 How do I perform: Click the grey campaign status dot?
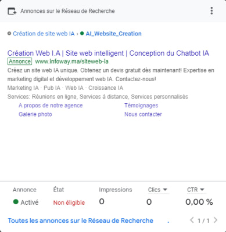pyautogui.click(x=9, y=34)
